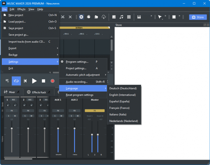
Task: Expand Automatic pitch adjustment submenu
Action: pyautogui.click(x=83, y=75)
